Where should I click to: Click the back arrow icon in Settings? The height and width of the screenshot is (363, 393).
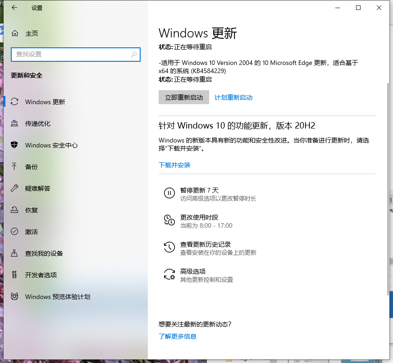point(14,8)
